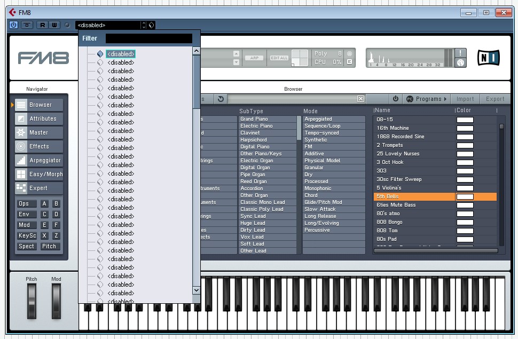
Task: Select operator Z button
Action: (56, 235)
